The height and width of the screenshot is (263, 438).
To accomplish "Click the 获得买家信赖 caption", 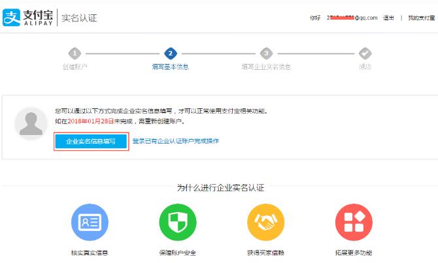I will point(265,253).
